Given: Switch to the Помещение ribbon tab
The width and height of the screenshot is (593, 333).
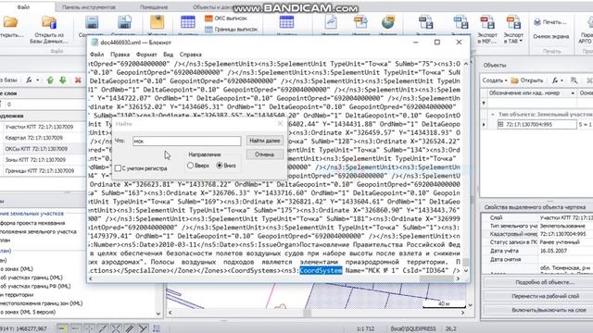Looking at the screenshot, I should click(x=154, y=7).
